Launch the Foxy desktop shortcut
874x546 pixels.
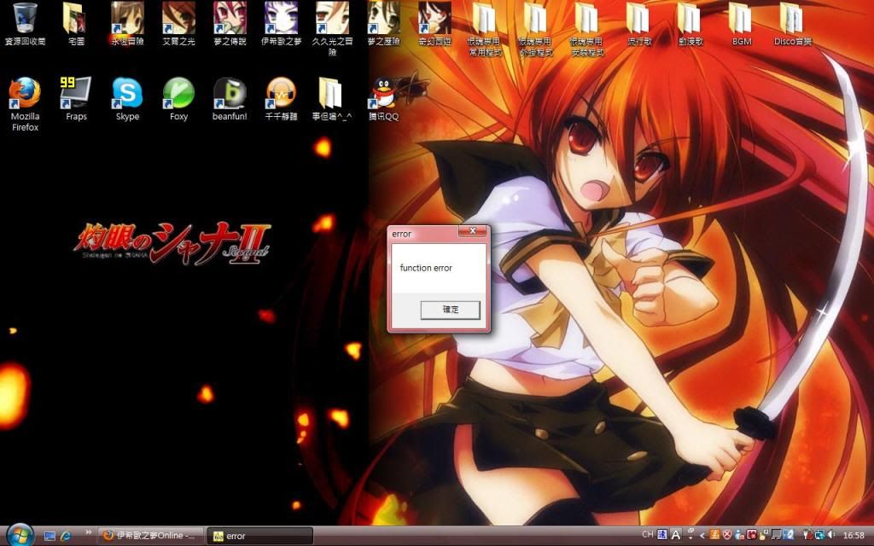178,99
